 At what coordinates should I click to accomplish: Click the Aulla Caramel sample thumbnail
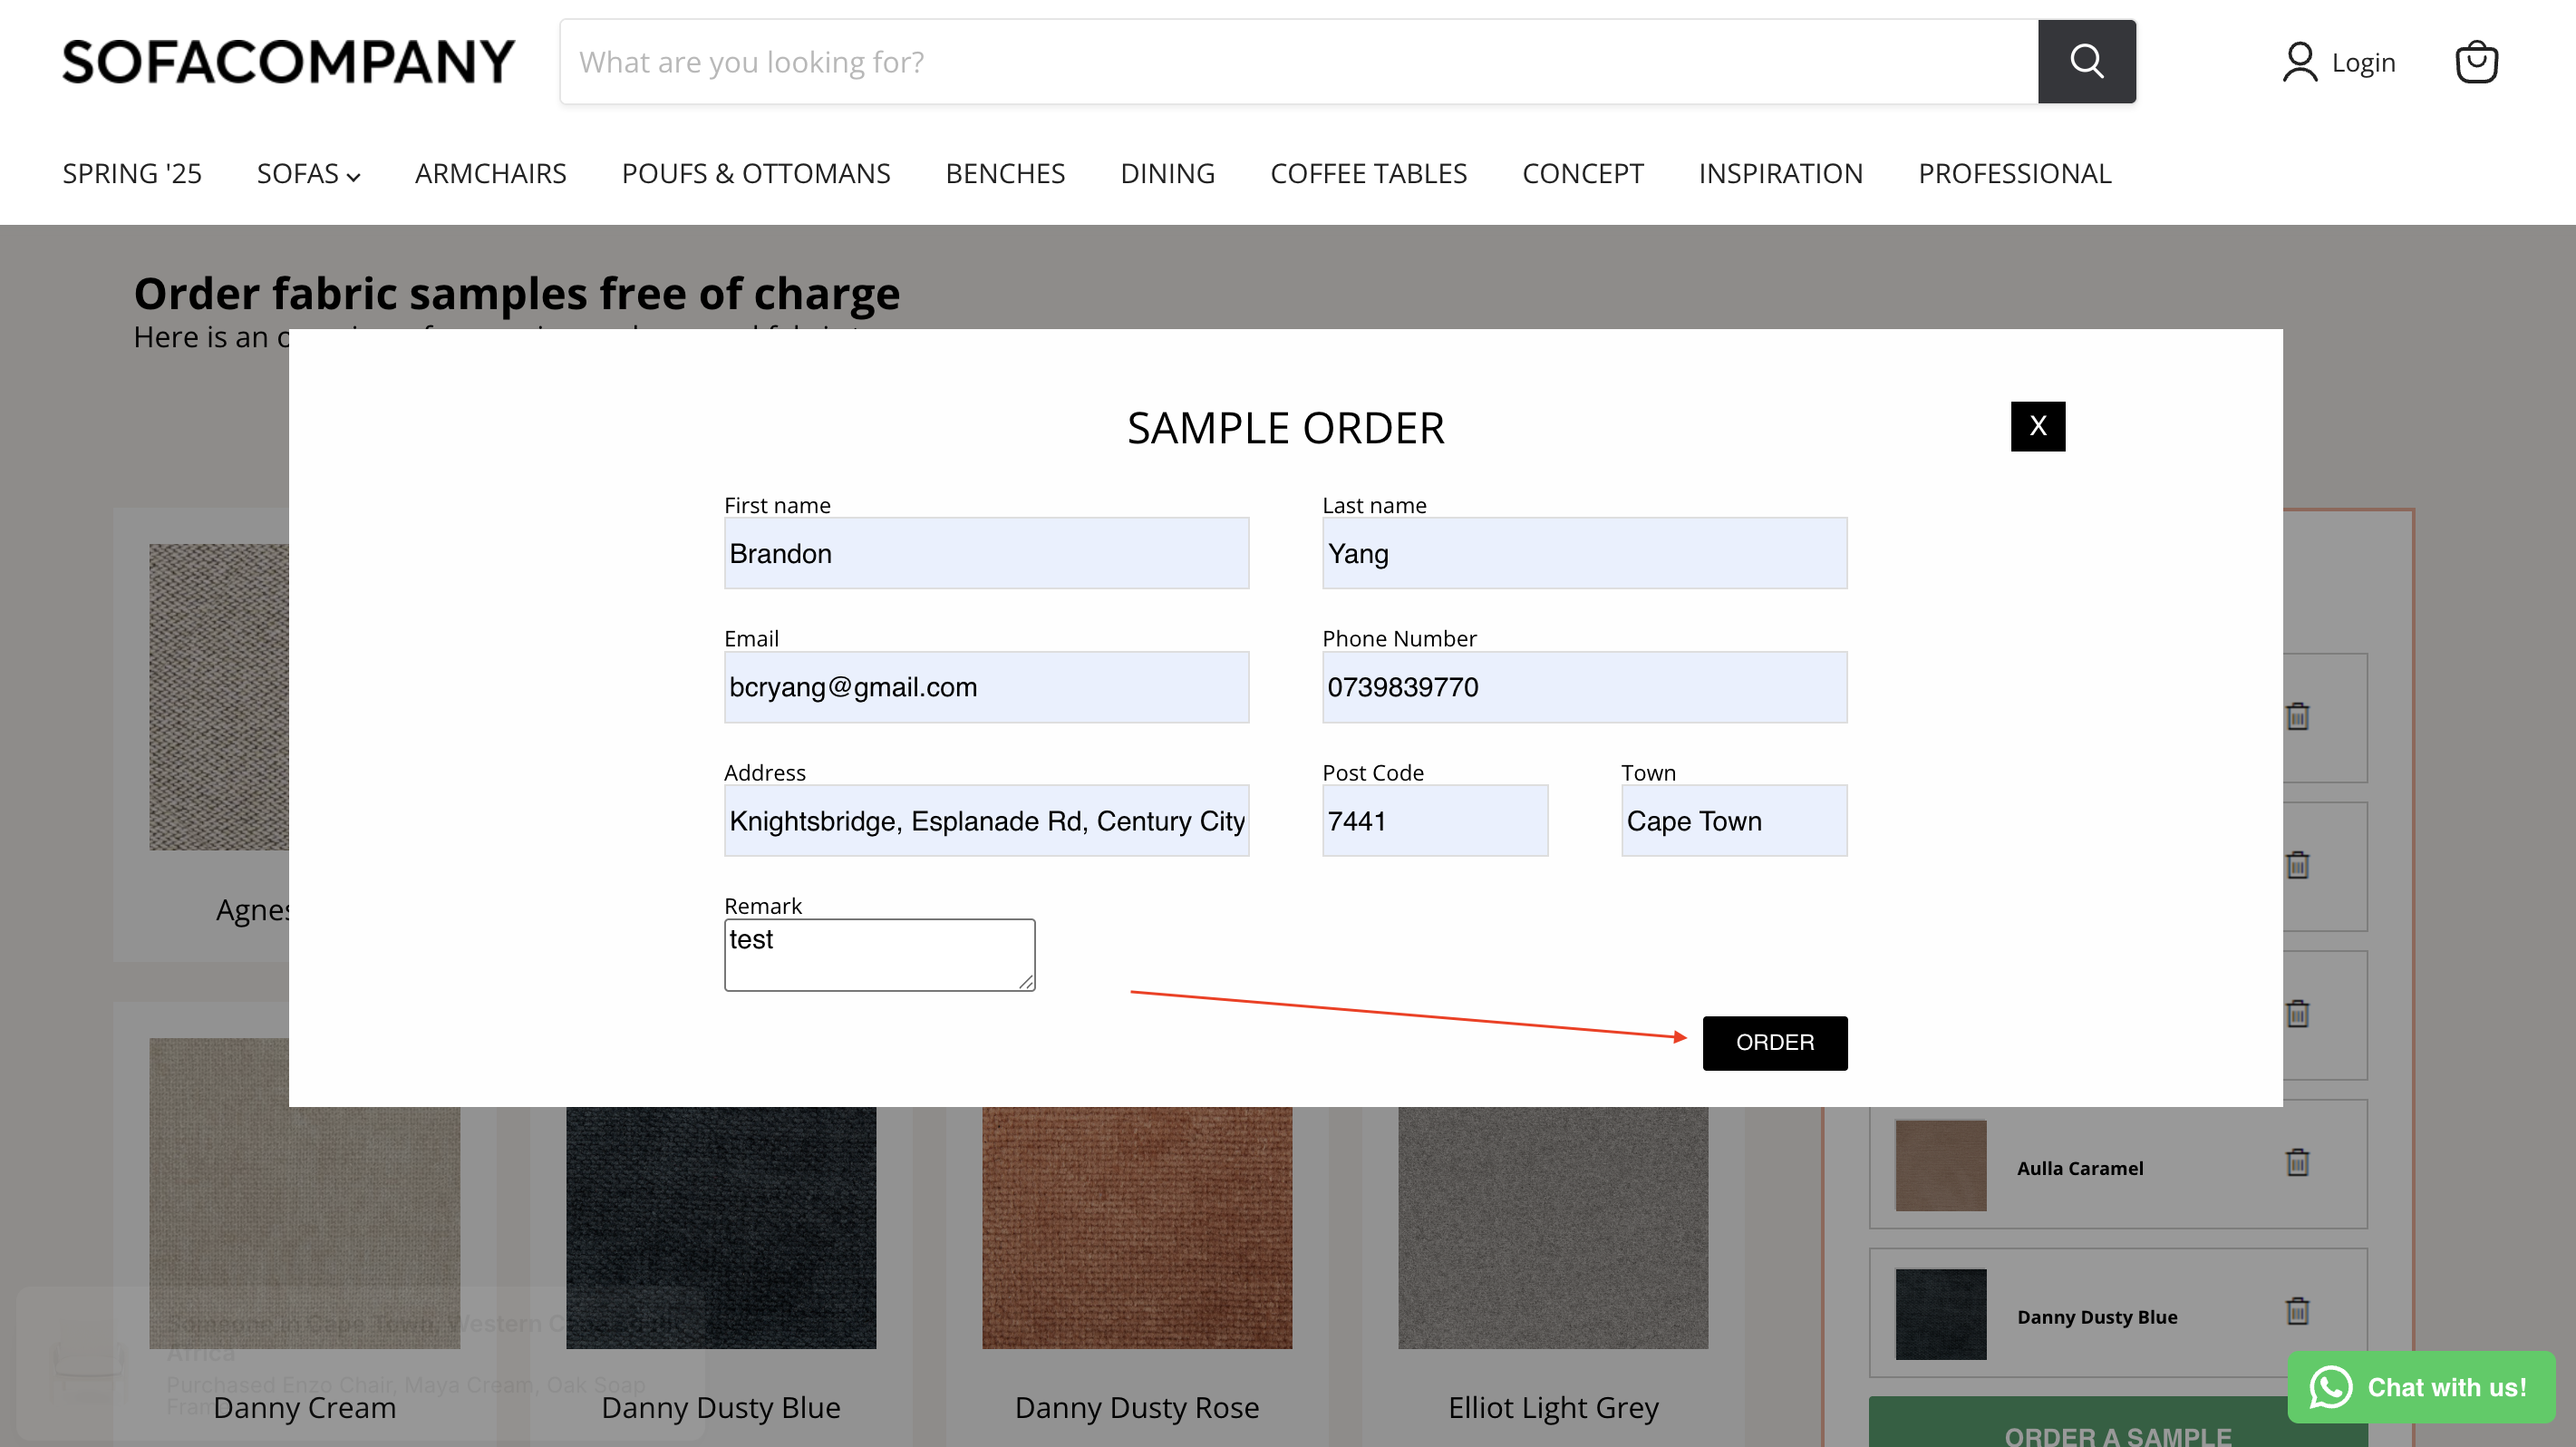[1940, 1166]
